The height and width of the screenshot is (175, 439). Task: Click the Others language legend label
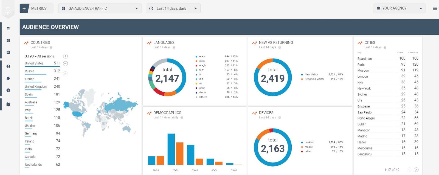pos(203,97)
